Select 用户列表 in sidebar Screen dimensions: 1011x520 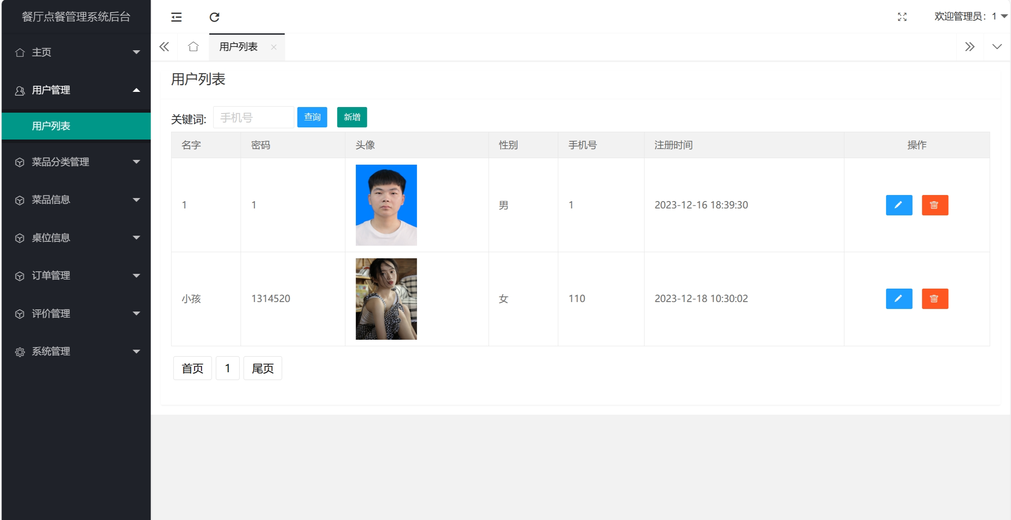pos(76,126)
